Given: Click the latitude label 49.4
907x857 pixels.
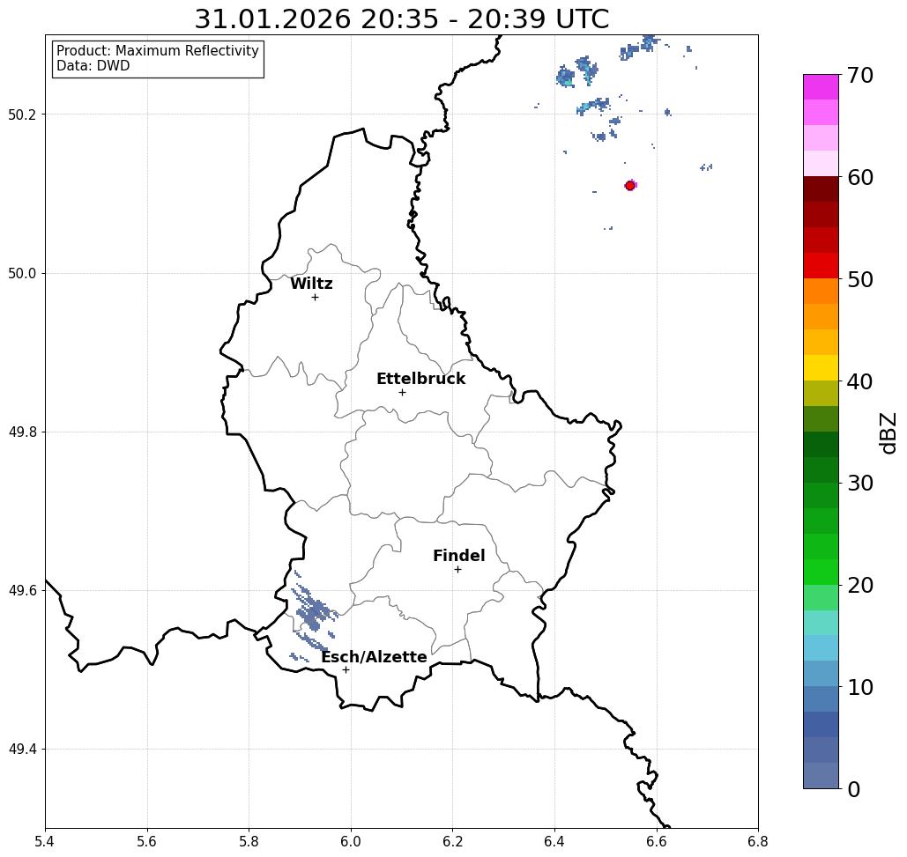Looking at the screenshot, I should click(x=22, y=750).
